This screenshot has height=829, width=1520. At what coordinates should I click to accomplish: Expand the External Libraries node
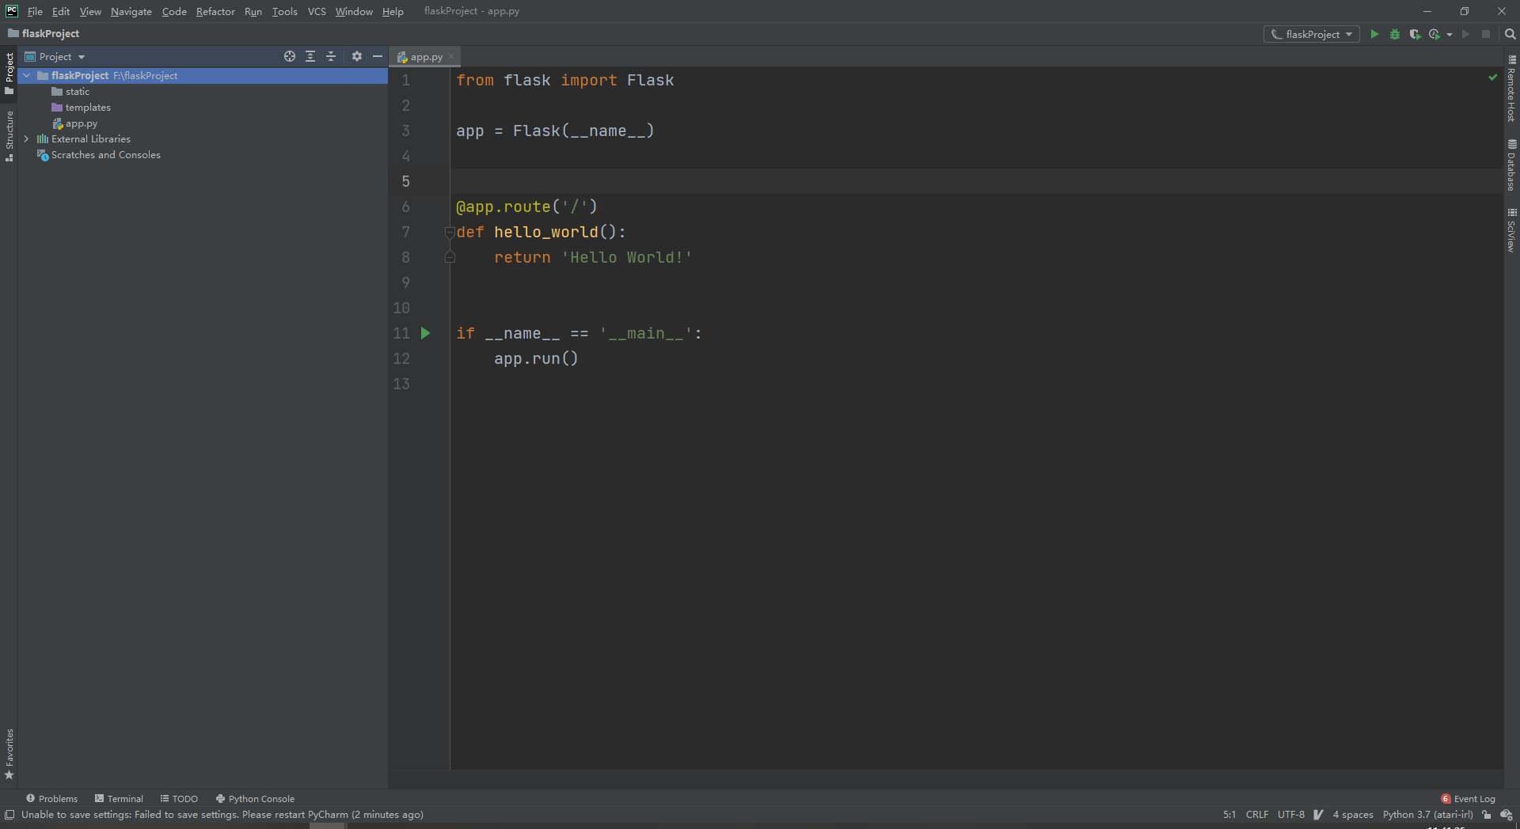coord(26,139)
